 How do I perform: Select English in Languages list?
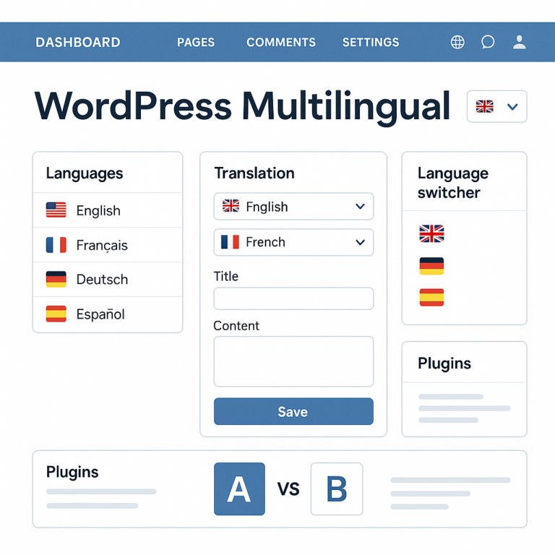108,210
